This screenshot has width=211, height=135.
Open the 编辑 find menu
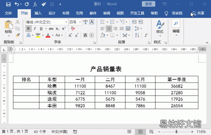(176, 27)
